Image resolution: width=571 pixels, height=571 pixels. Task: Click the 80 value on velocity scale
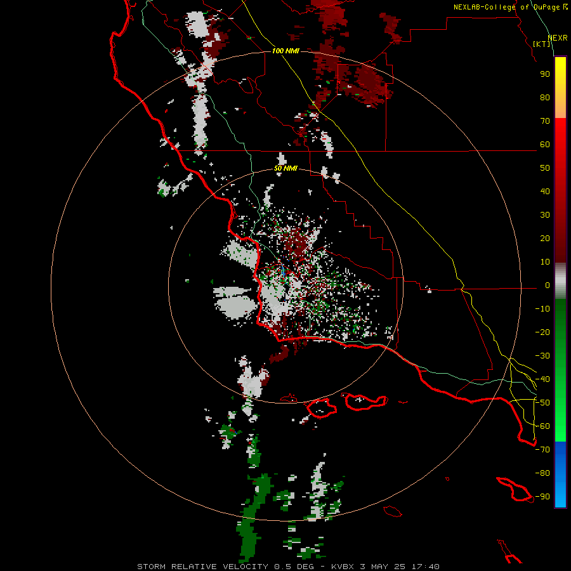coord(545,98)
